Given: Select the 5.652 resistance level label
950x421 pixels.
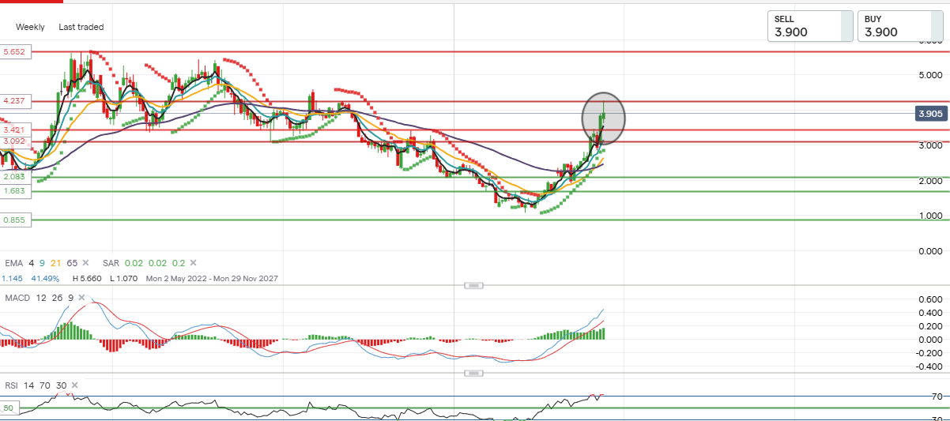Looking at the screenshot, I should [16, 51].
